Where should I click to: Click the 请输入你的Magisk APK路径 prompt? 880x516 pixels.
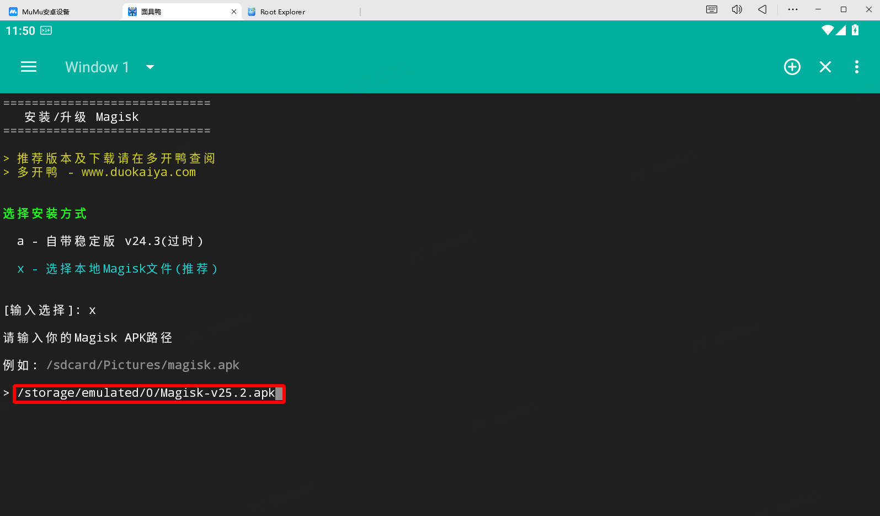tap(88, 338)
